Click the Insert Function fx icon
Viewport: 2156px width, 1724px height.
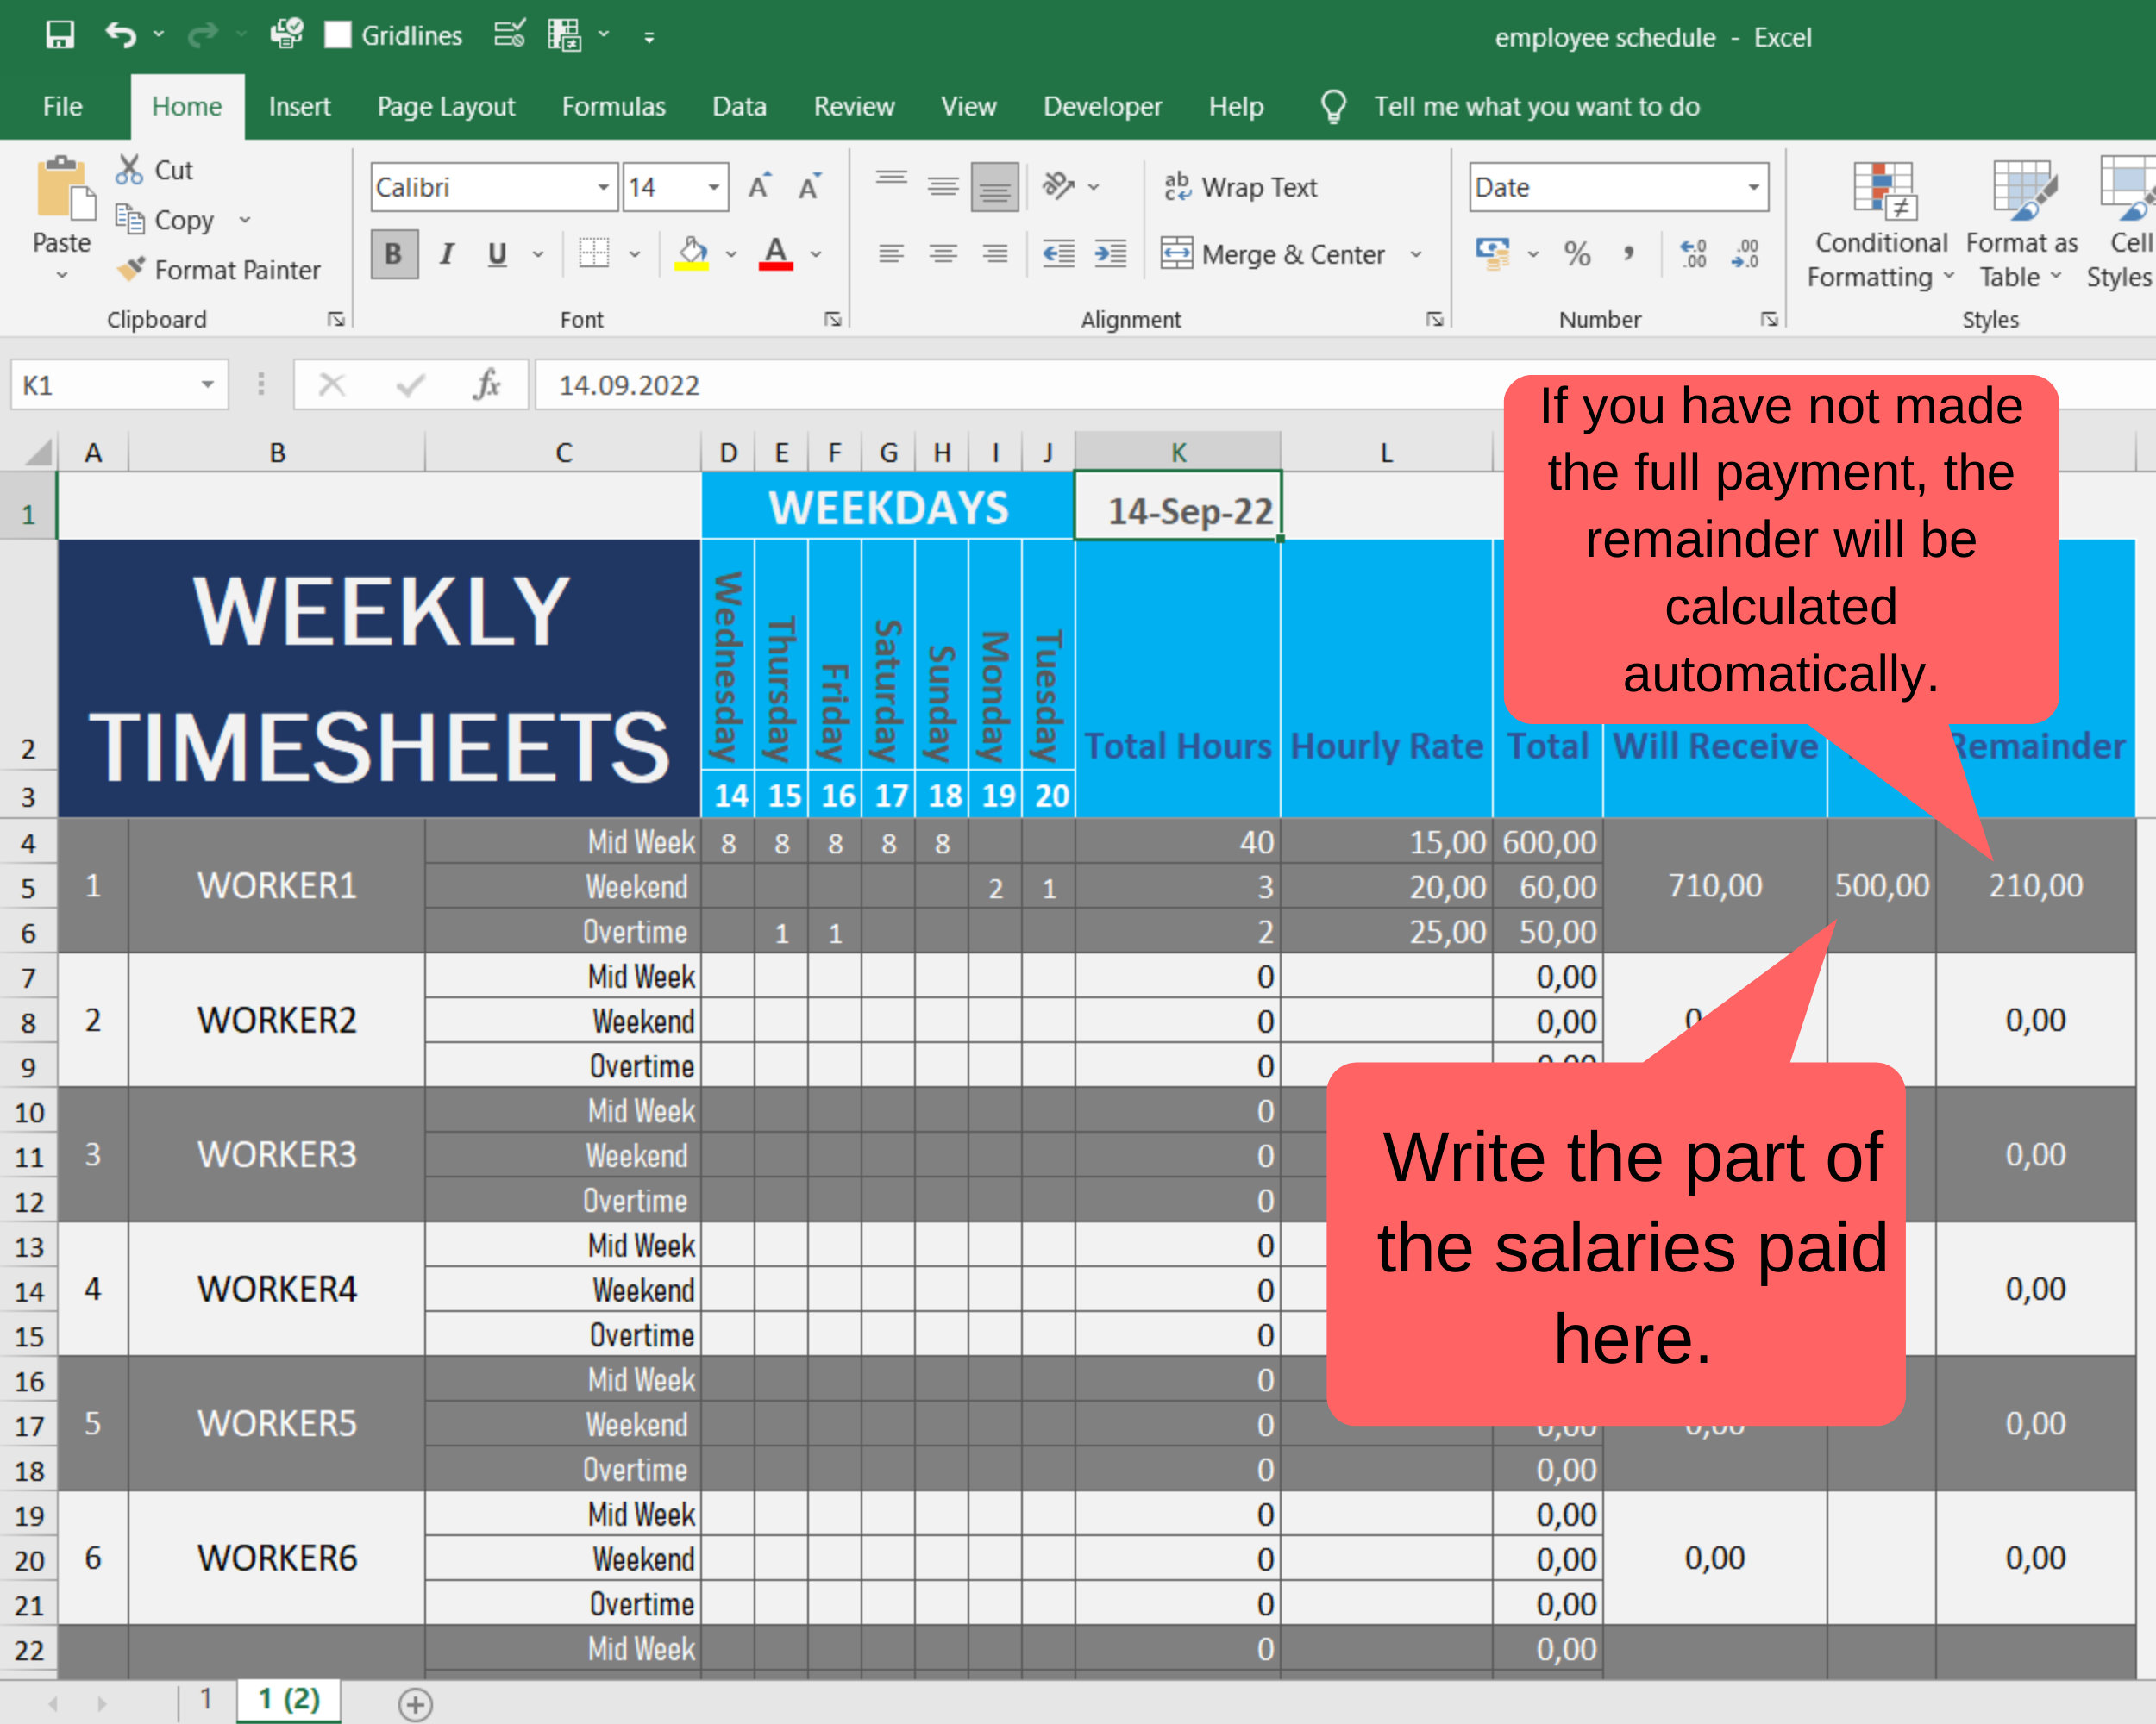(487, 384)
